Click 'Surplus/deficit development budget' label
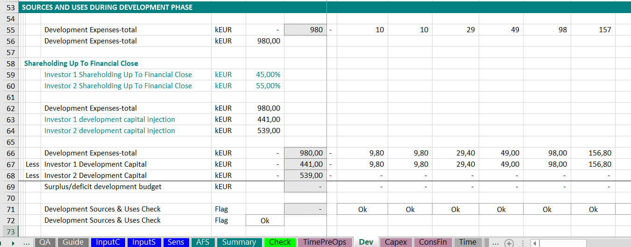The image size is (631, 247). pyautogui.click(x=103, y=187)
